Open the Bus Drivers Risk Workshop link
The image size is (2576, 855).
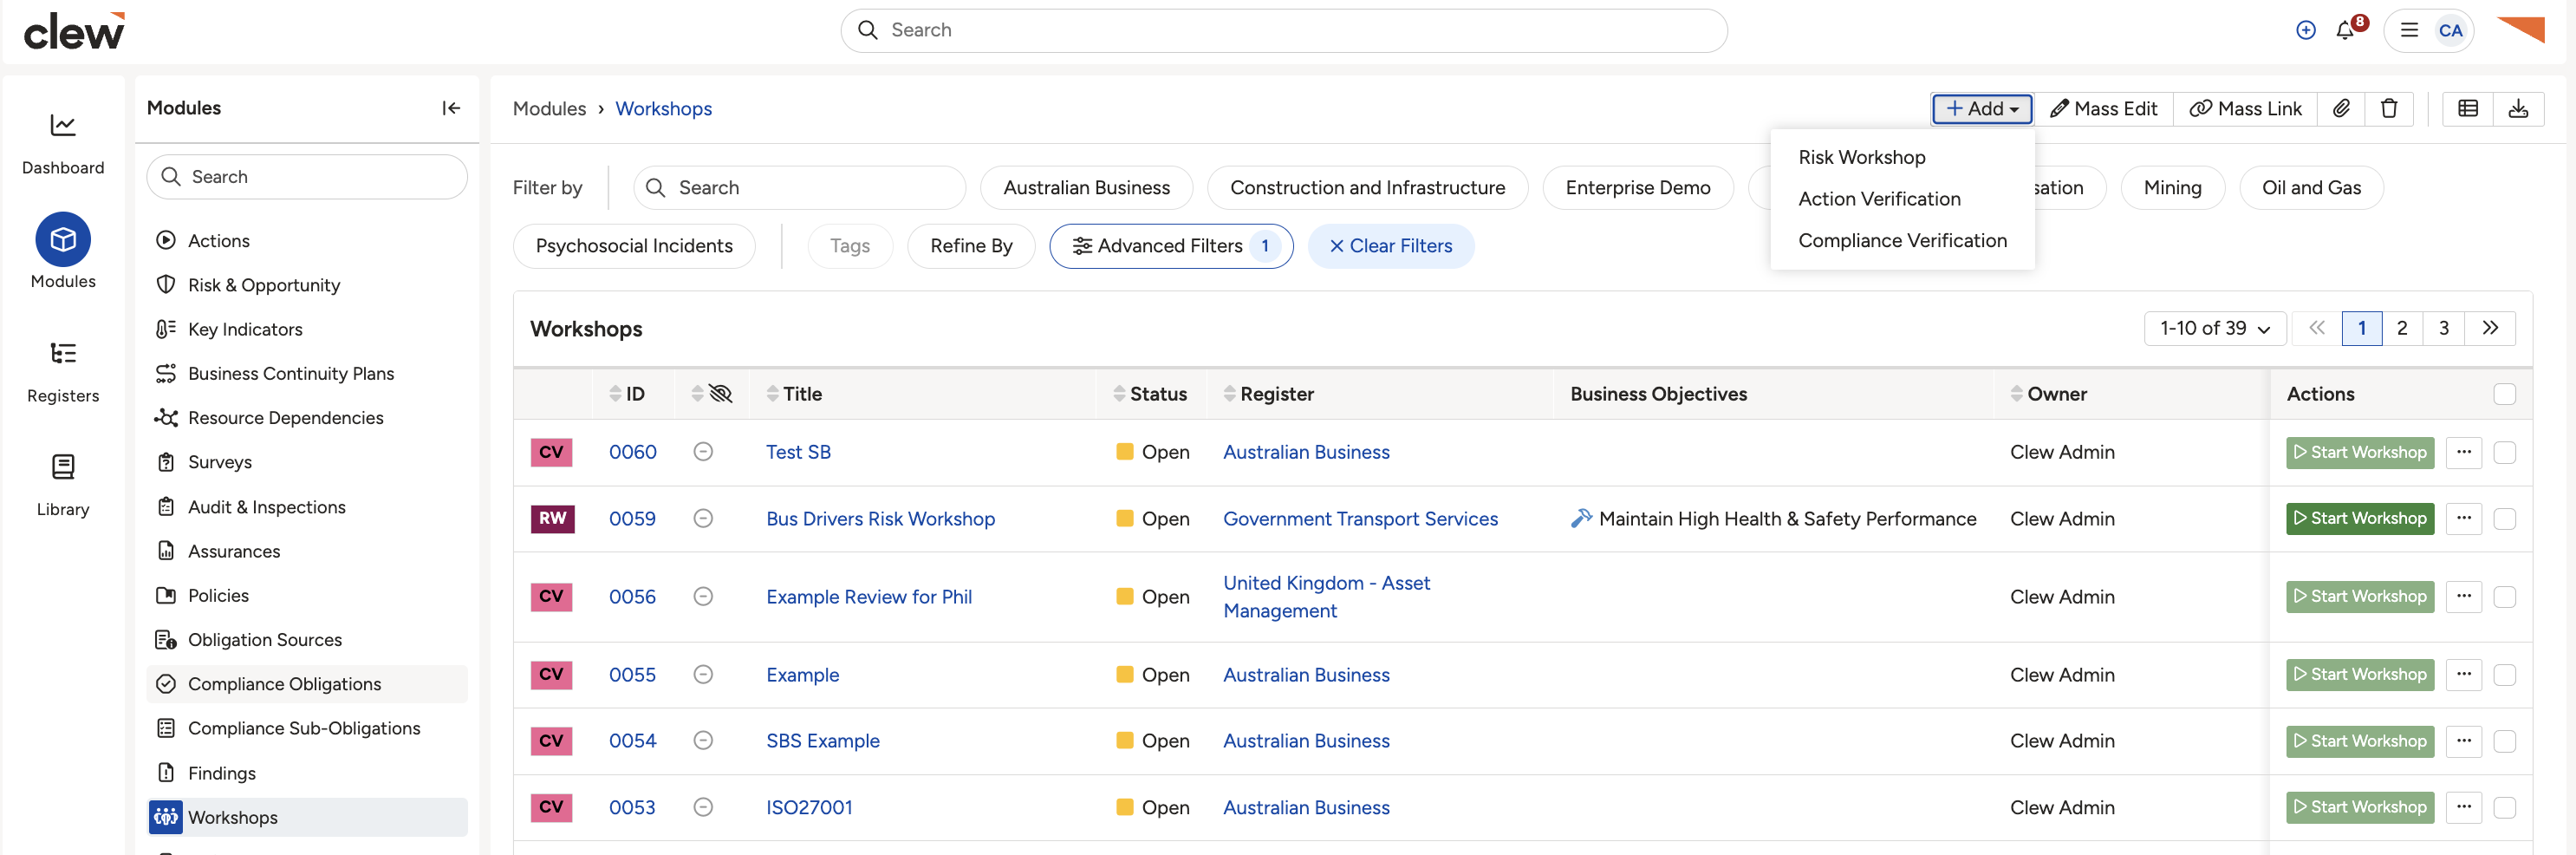[x=880, y=519]
